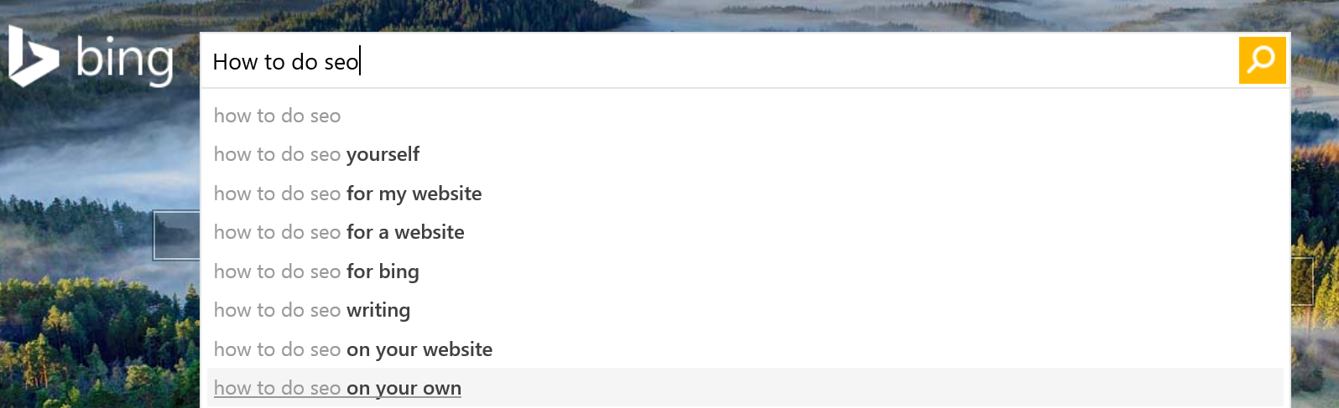Click the image hotspot square at right edge
Screen dimensions: 1339x408
coord(1303,281)
